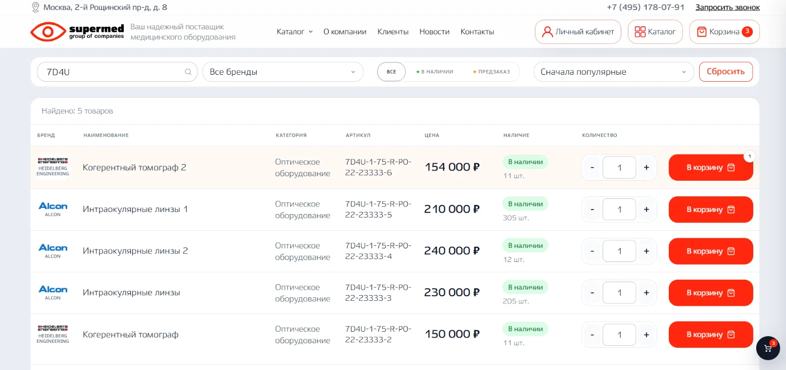Decrease quantity for Интраокулярные линзы 2
The height and width of the screenshot is (370, 786).
point(593,251)
